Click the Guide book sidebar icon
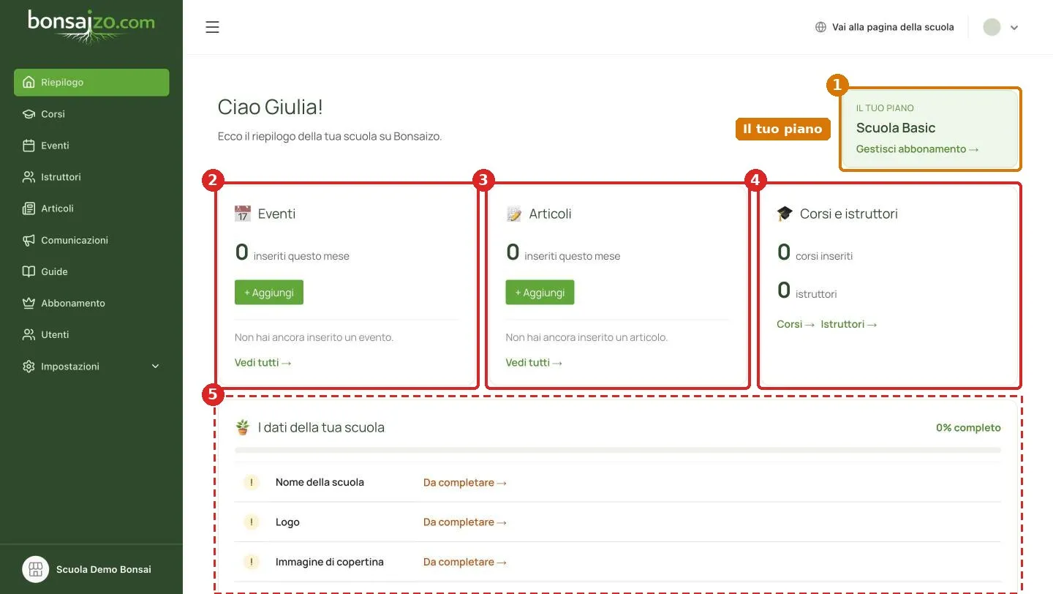The image size is (1053, 594). click(29, 271)
